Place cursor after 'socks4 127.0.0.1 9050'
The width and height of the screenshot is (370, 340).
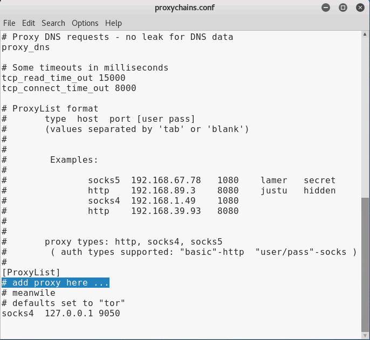click(120, 314)
